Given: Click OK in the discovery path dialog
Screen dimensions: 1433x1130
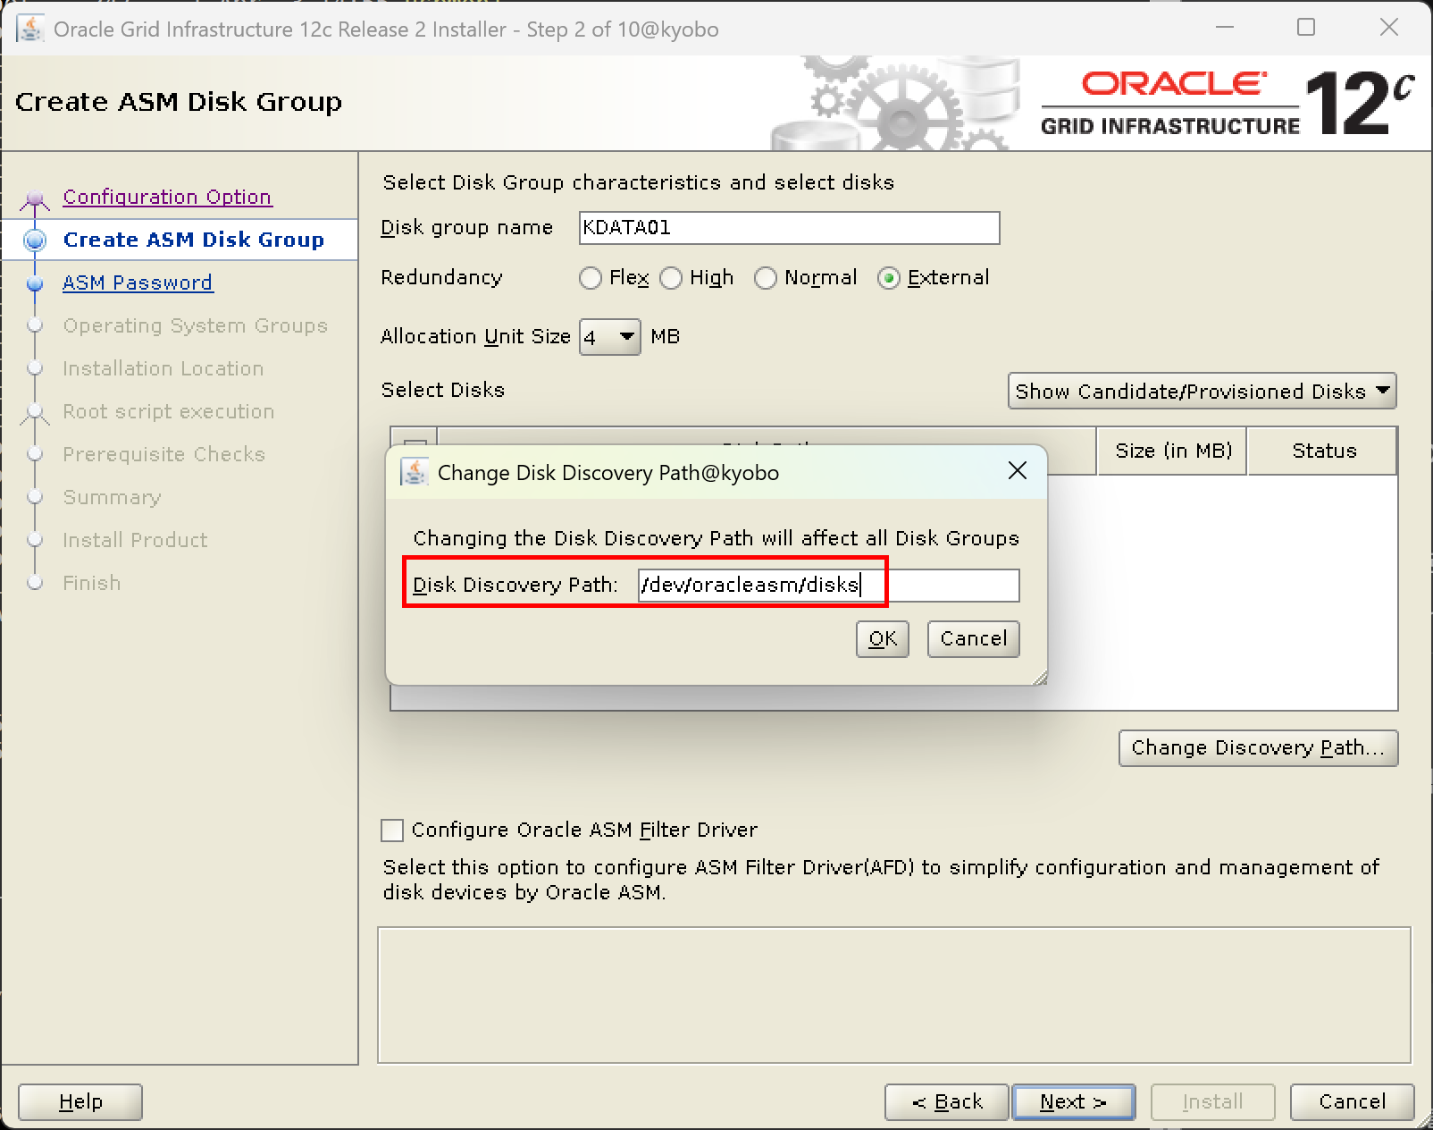Looking at the screenshot, I should [x=883, y=638].
